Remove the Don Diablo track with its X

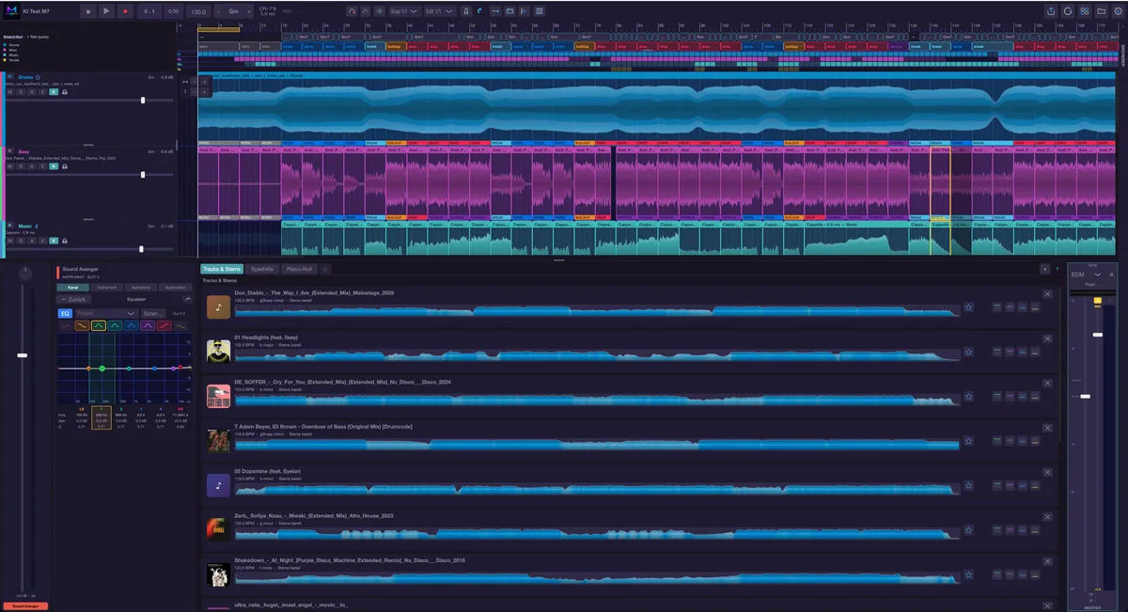[1048, 293]
